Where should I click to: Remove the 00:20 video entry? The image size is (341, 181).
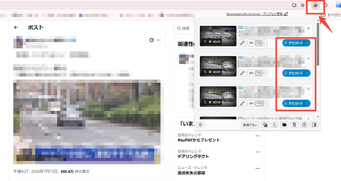(x=308, y=59)
